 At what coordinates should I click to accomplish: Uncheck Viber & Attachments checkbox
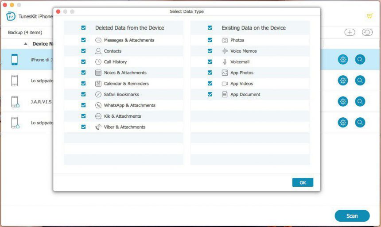point(83,127)
